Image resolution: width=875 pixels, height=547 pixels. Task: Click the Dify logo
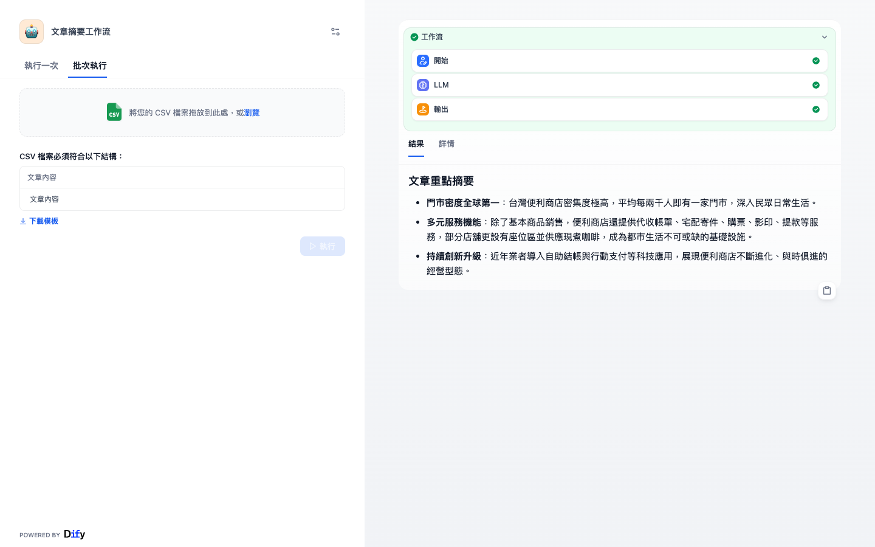(x=75, y=534)
